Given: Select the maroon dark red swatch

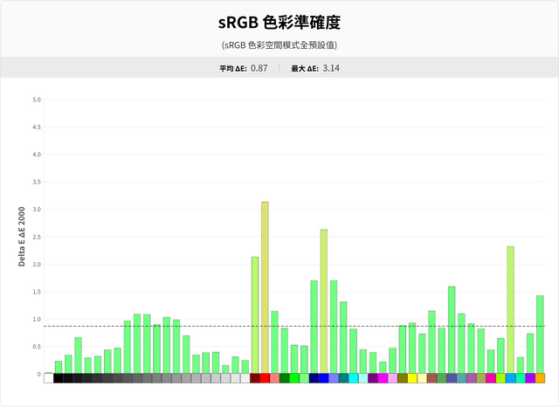Looking at the screenshot, I should click(255, 378).
